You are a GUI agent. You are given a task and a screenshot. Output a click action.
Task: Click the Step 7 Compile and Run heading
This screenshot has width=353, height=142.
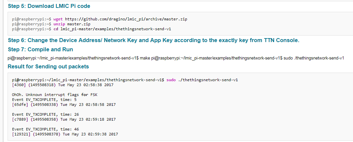coord(41,49)
